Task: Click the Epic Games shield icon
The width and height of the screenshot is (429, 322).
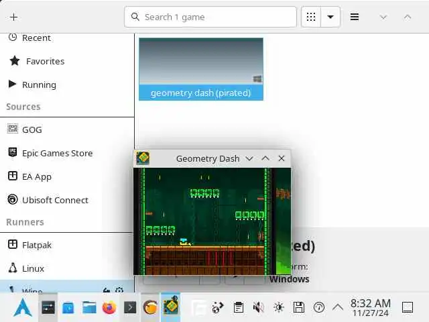Action: pyautogui.click(x=13, y=152)
